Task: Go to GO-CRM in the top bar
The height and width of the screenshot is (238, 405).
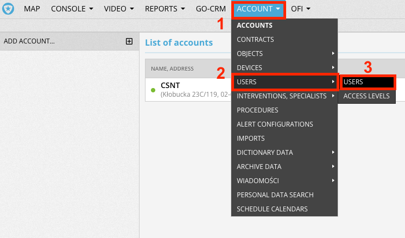Action: click(210, 9)
